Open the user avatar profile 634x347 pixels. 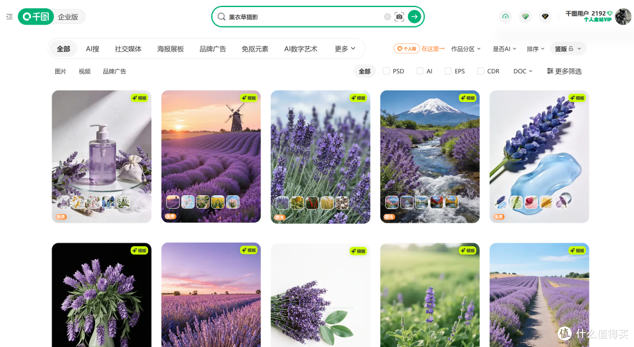tap(623, 16)
